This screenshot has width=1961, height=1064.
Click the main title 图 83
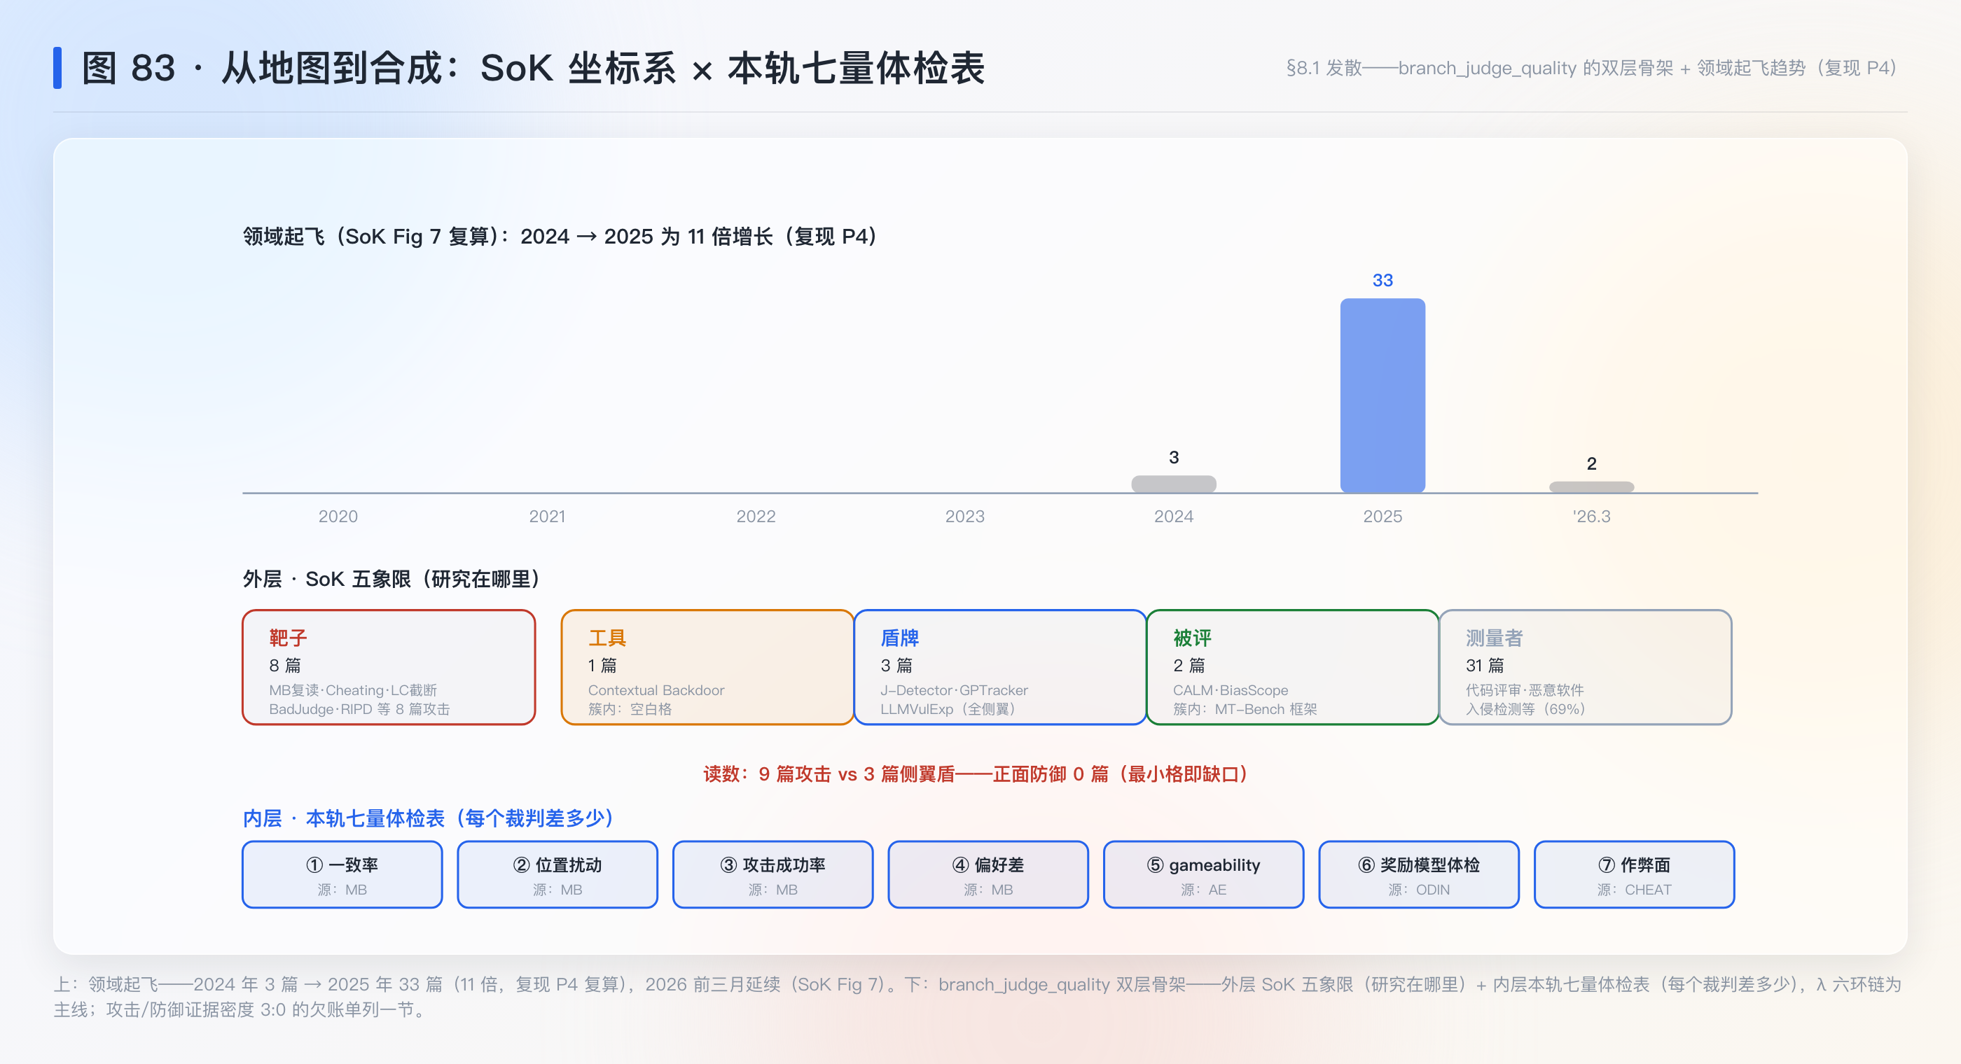coord(533,69)
